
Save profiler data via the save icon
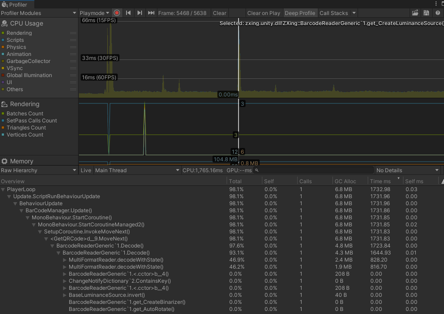pyautogui.click(x=425, y=13)
